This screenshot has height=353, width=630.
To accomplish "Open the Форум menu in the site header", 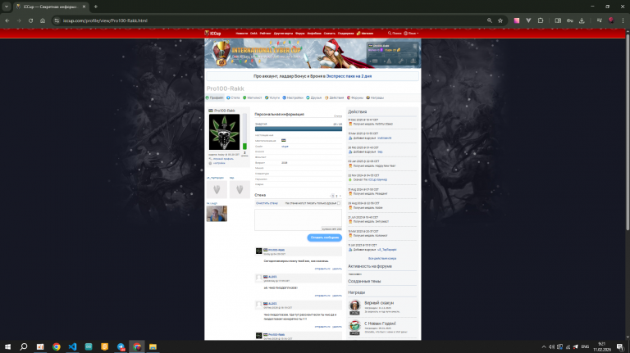I will 299,34.
